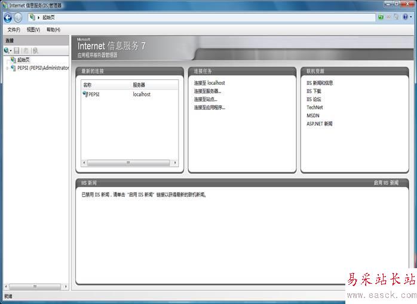The width and height of the screenshot is (417, 304).
Task: Click the delete connection icon in 连接 toolbar
Action: [35, 51]
